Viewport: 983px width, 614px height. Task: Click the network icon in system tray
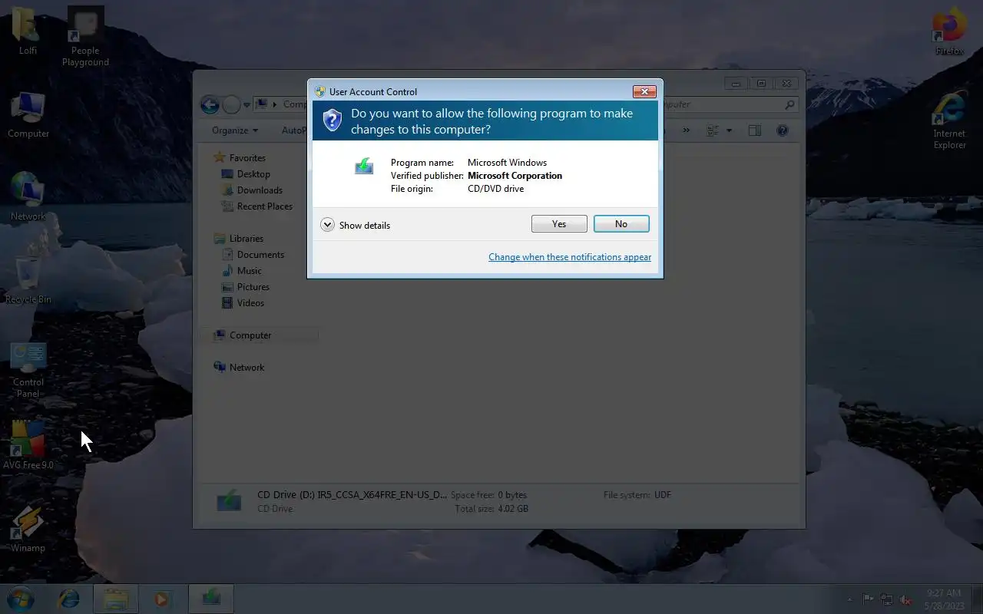(x=887, y=599)
